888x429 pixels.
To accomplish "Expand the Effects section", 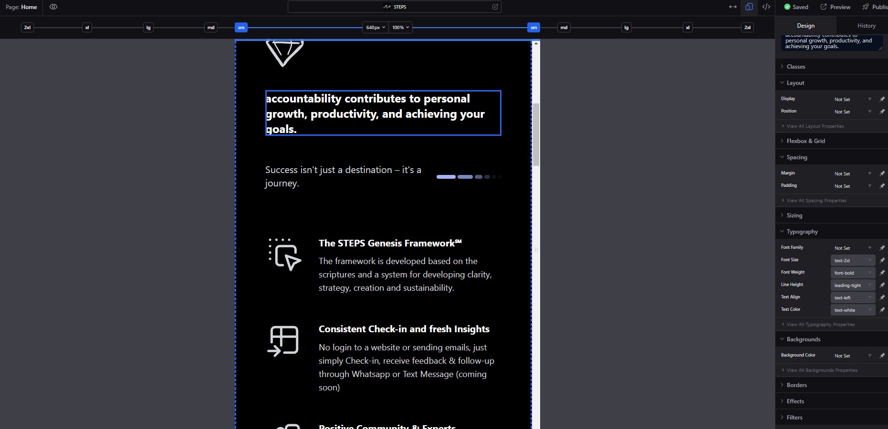I will [832, 401].
